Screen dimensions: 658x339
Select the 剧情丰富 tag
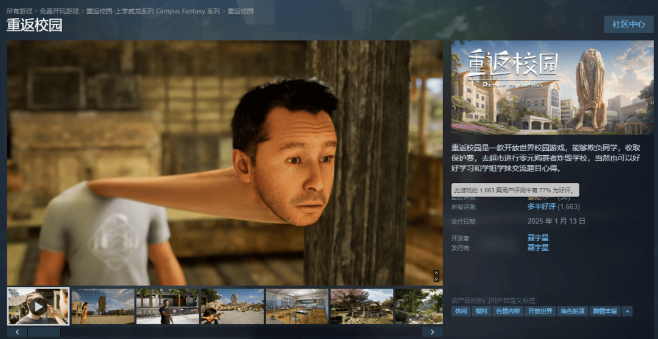click(x=604, y=311)
